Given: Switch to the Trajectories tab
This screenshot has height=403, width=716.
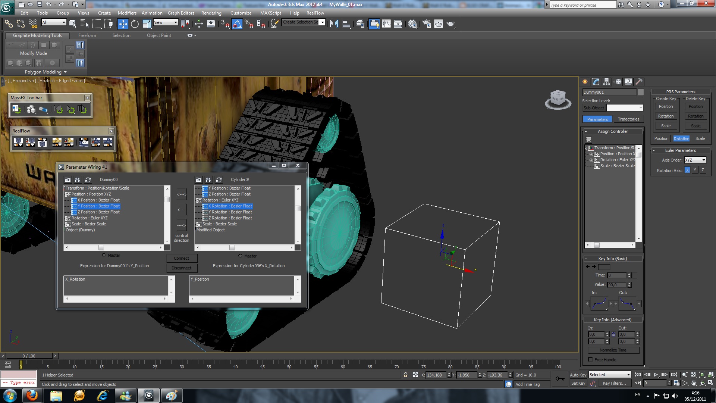Looking at the screenshot, I should (628, 119).
